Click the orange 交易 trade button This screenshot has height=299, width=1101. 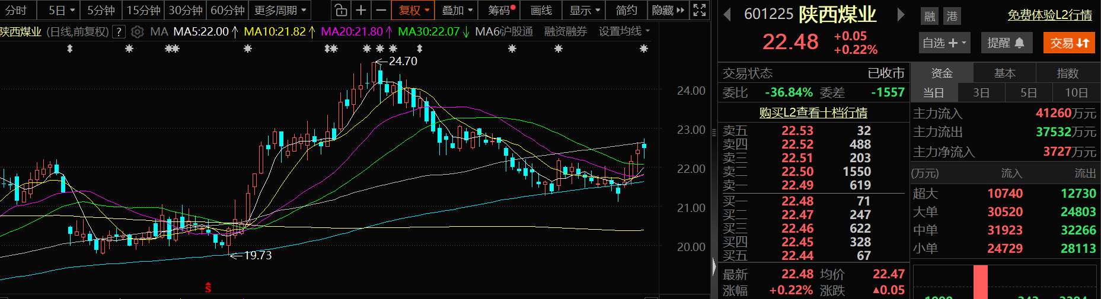tap(1069, 43)
